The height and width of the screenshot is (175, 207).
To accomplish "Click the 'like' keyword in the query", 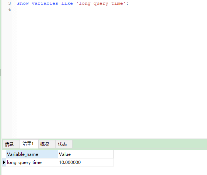I will click(x=67, y=3).
